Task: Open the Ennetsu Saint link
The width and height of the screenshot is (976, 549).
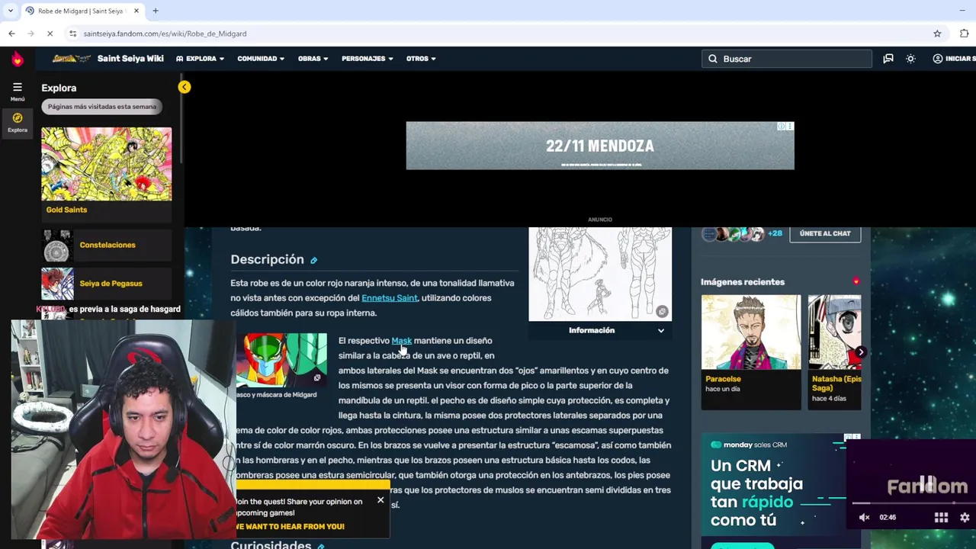Action: click(390, 298)
